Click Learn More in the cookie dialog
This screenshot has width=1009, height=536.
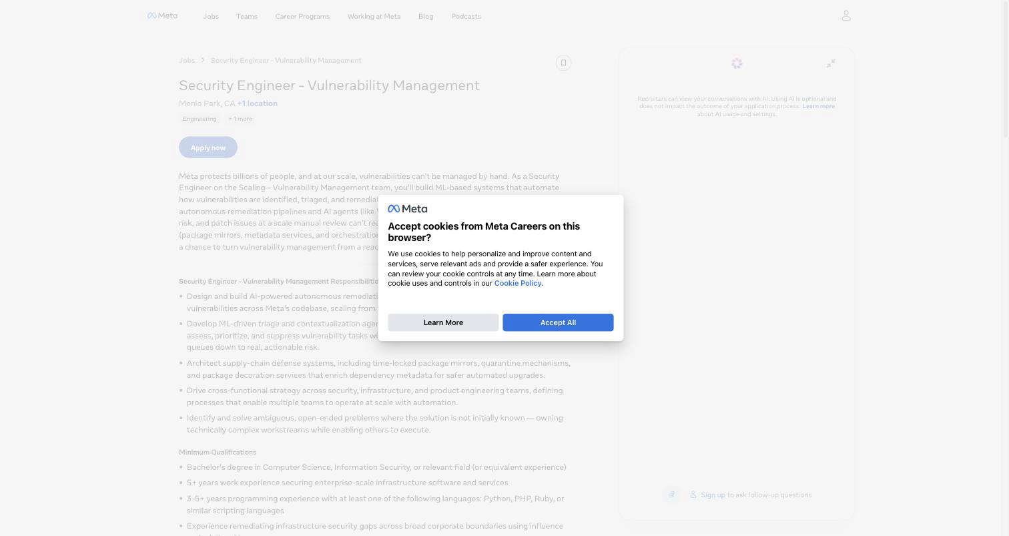[443, 322]
